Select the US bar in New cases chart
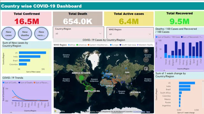This screenshot has width=204, height=114. pos(33,53)
